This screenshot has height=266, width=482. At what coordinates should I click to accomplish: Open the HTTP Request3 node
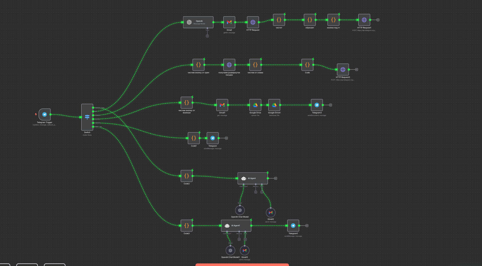(x=343, y=69)
